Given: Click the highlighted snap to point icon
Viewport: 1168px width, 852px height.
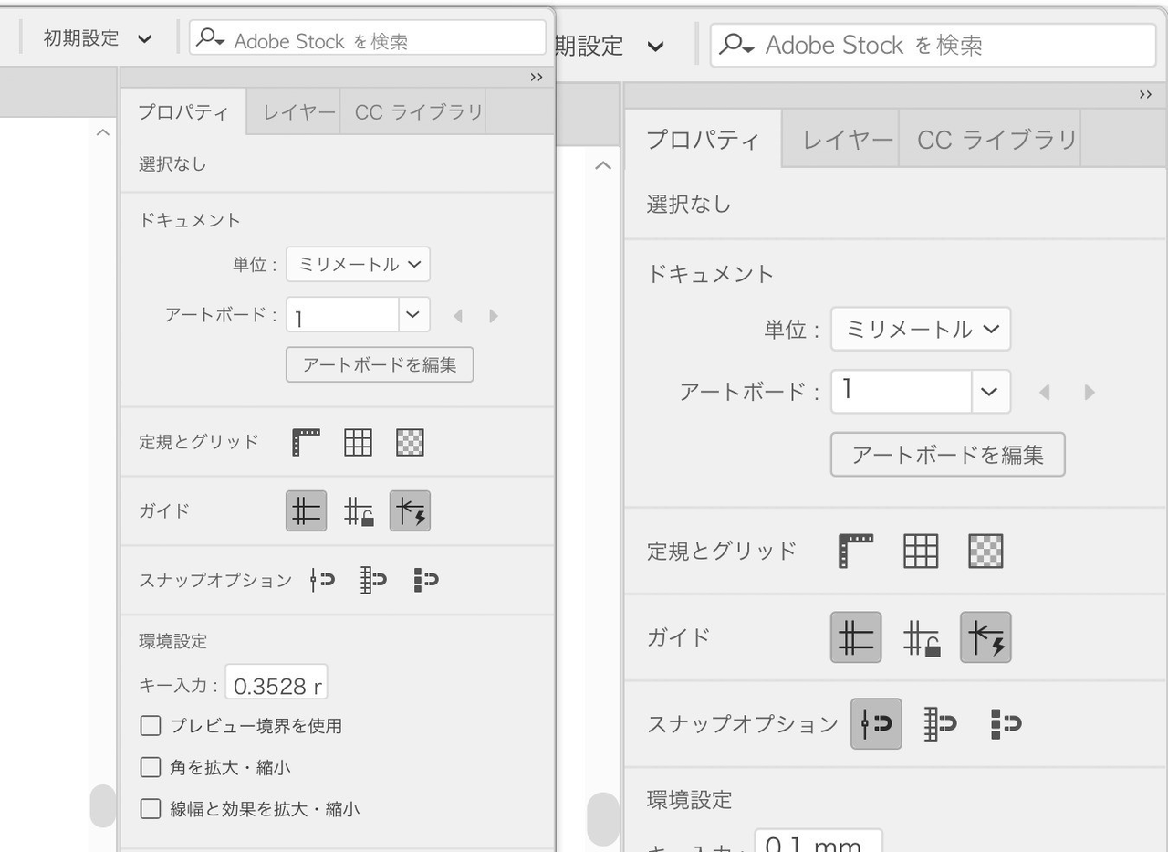Looking at the screenshot, I should point(876,724).
